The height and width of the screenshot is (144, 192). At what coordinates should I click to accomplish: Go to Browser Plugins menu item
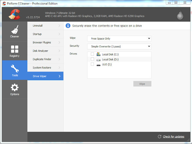tap(45, 43)
